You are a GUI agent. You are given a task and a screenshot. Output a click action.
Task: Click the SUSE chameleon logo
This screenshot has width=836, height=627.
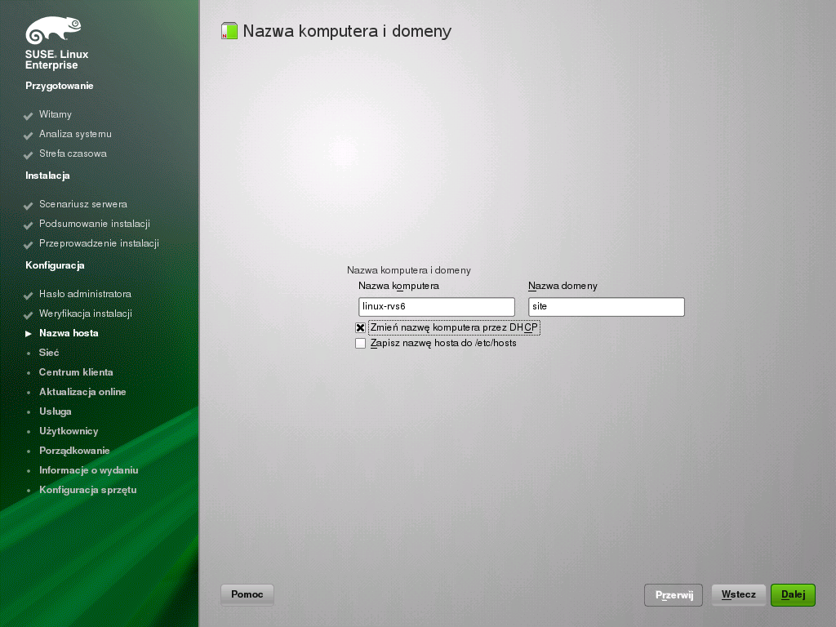[x=53, y=30]
